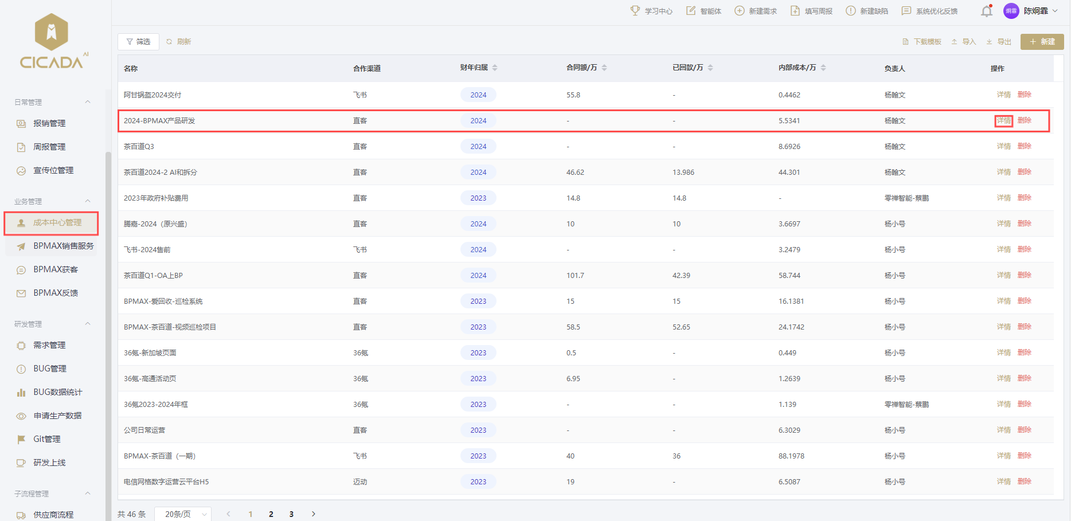Click the 刷新 refresh icon
1071x521 pixels.
pyautogui.click(x=169, y=42)
